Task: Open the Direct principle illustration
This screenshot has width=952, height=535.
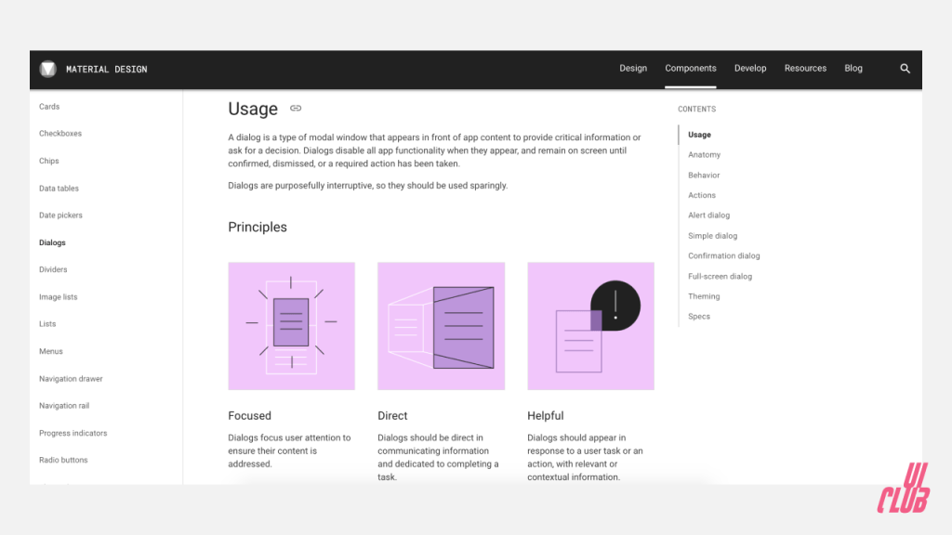Action: point(441,326)
